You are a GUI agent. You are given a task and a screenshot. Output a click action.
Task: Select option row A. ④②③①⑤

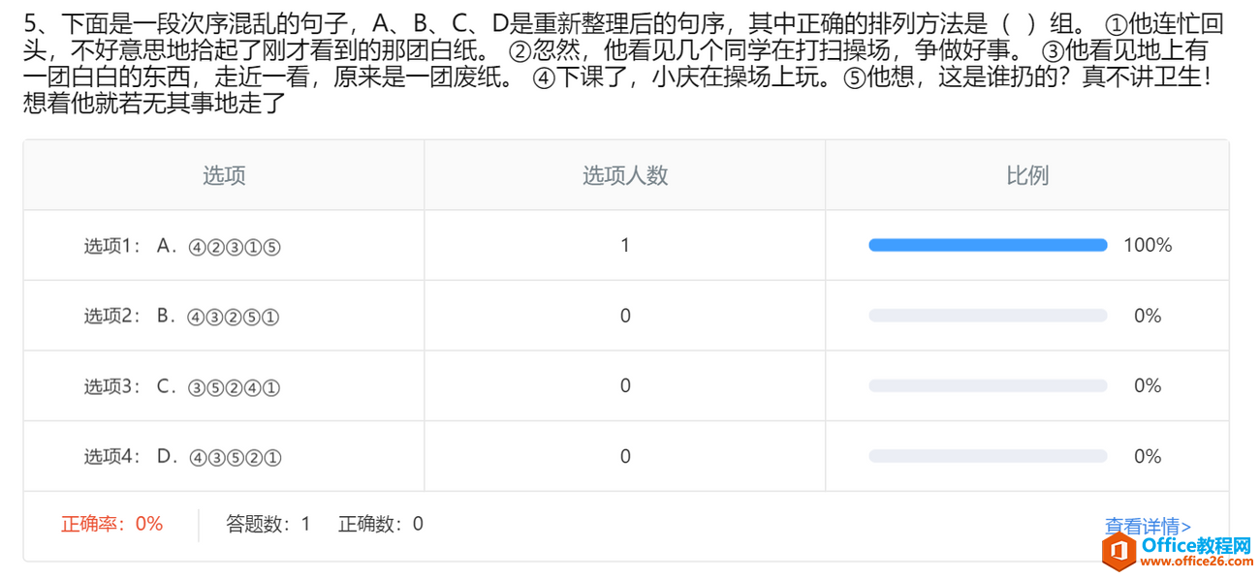point(626,246)
